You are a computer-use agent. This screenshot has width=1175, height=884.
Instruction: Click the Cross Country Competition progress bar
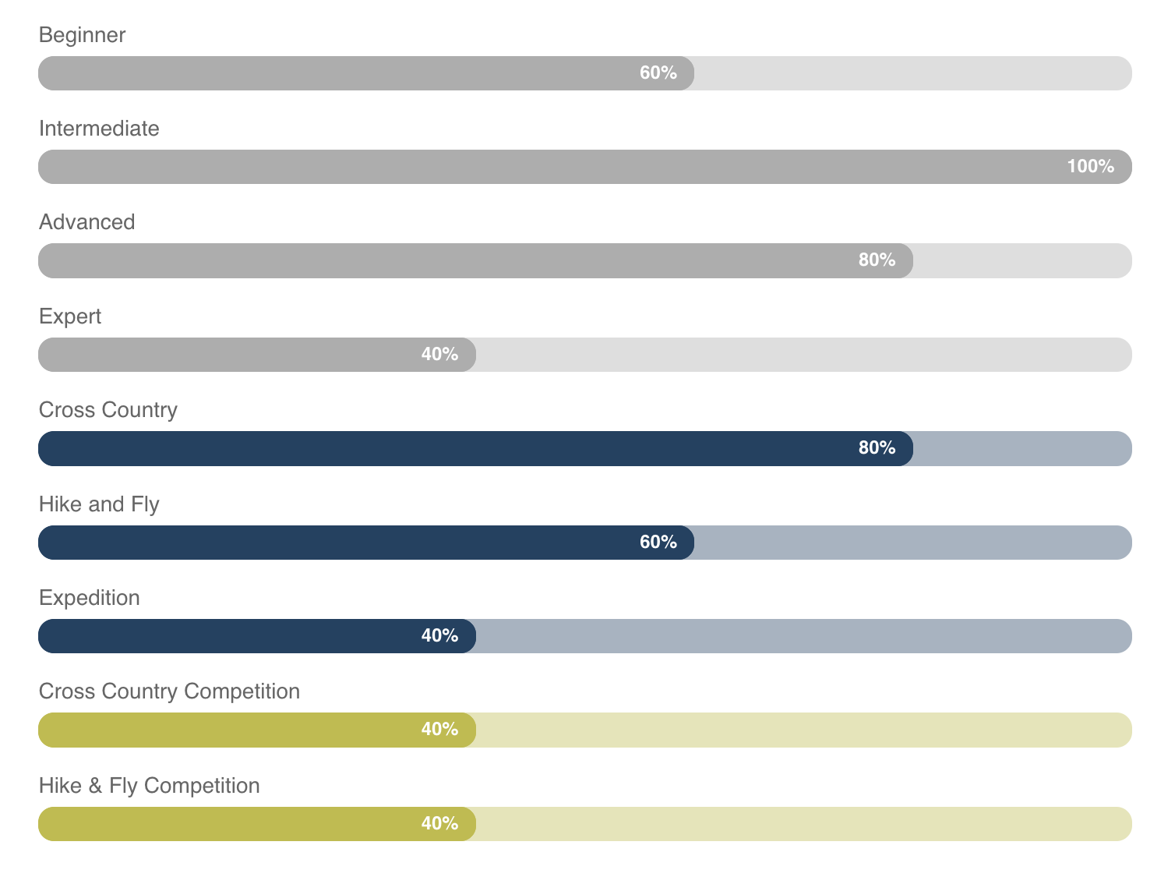tap(584, 730)
